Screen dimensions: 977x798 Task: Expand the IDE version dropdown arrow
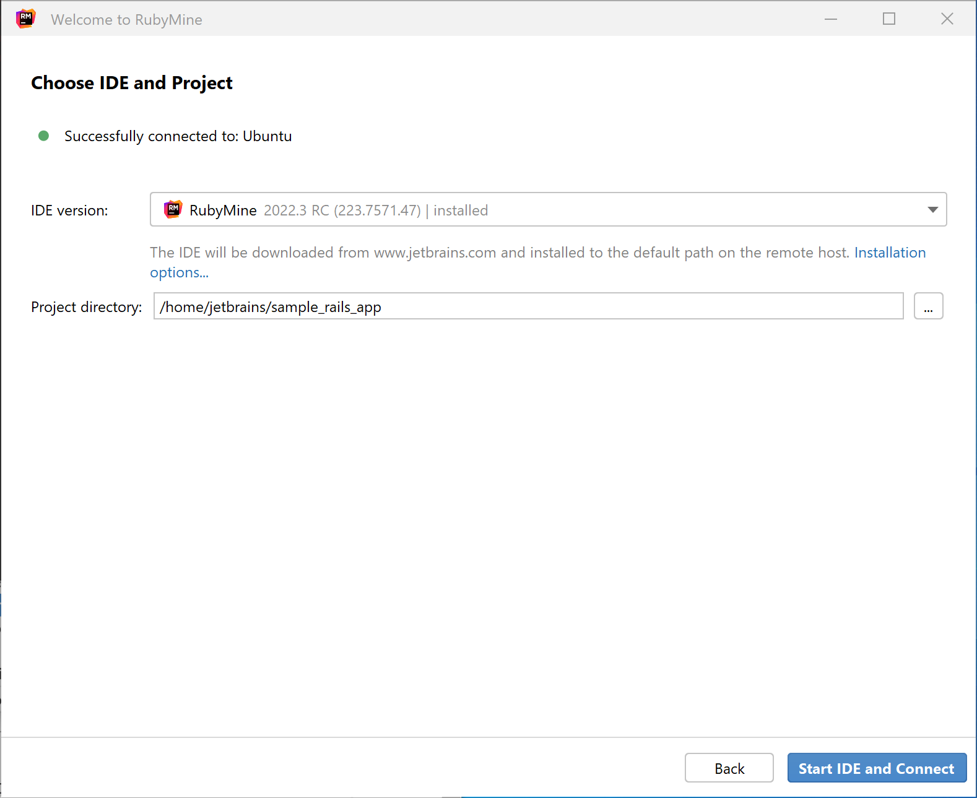(x=932, y=210)
